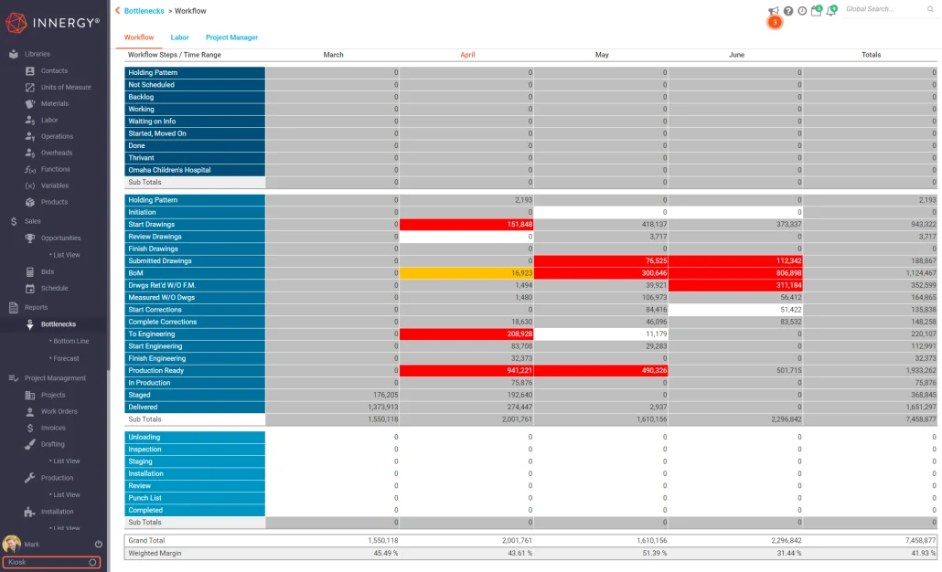Viewport: 942px width, 572px height.
Task: Open the Invoices dollar icon
Action: point(29,428)
